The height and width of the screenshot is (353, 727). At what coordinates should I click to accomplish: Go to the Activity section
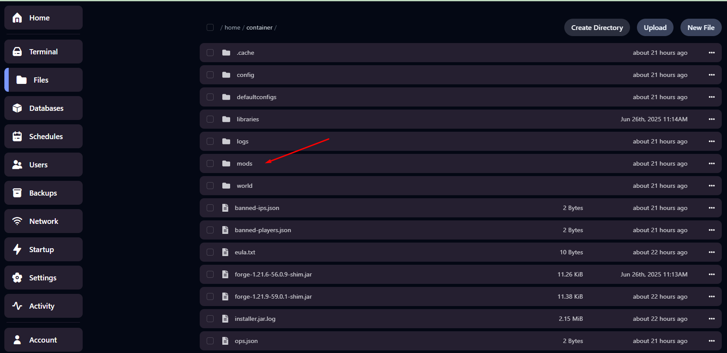[42, 306]
